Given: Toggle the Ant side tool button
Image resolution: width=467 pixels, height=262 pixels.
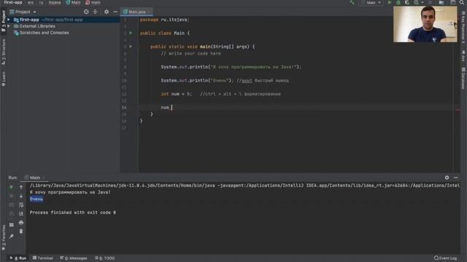Looking at the screenshot, I should click(463, 56).
